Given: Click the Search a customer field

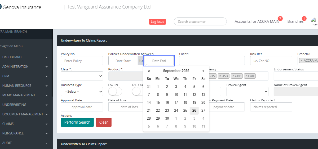Looking at the screenshot, I should (200, 21).
